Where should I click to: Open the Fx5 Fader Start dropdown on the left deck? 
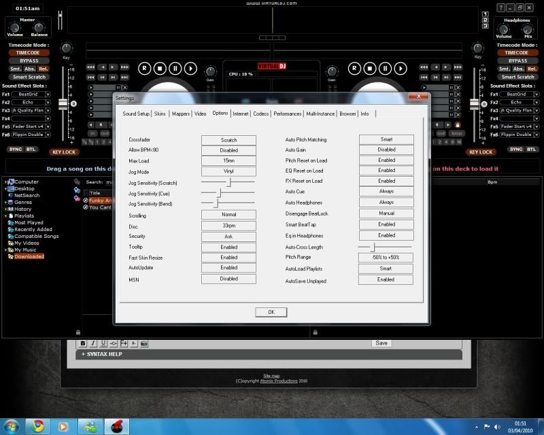point(48,126)
